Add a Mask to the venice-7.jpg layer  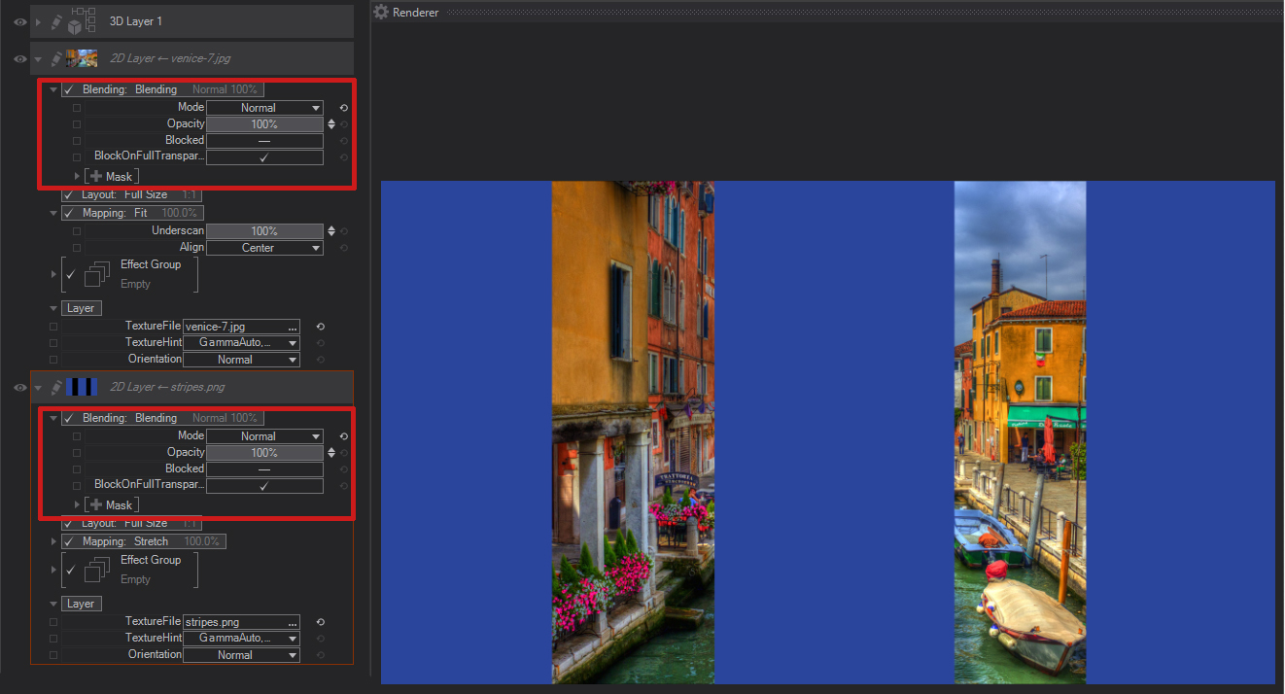(112, 177)
